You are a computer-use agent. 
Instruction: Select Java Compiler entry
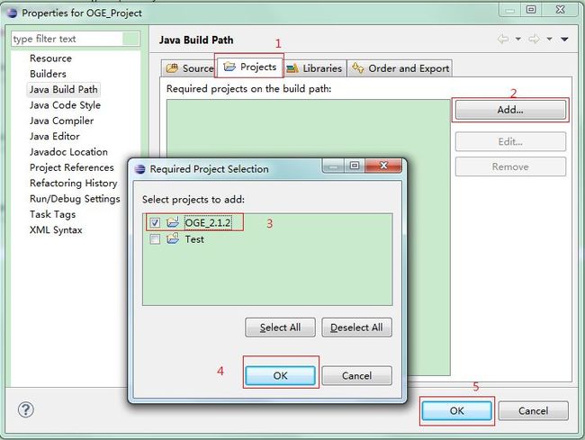pos(61,121)
